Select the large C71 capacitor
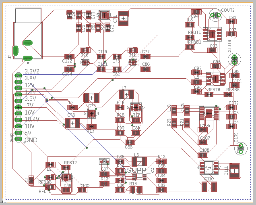 (124, 17)
